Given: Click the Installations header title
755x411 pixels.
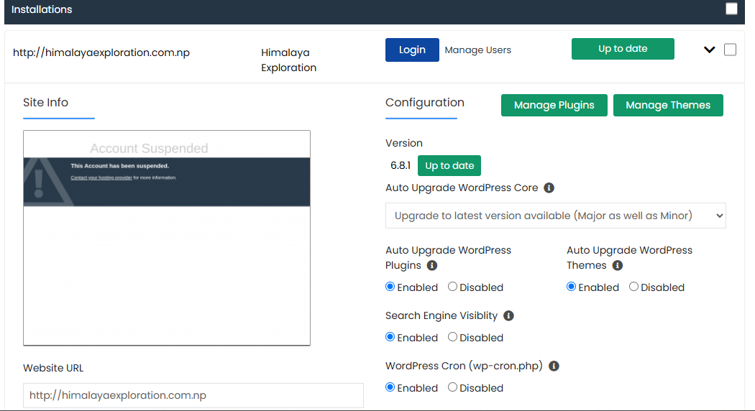Looking at the screenshot, I should [42, 9].
